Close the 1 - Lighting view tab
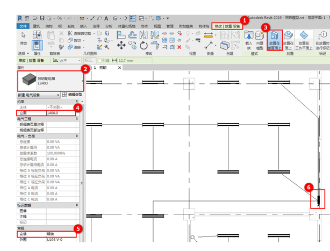The width and height of the screenshot is (330, 251). [x=119, y=68]
